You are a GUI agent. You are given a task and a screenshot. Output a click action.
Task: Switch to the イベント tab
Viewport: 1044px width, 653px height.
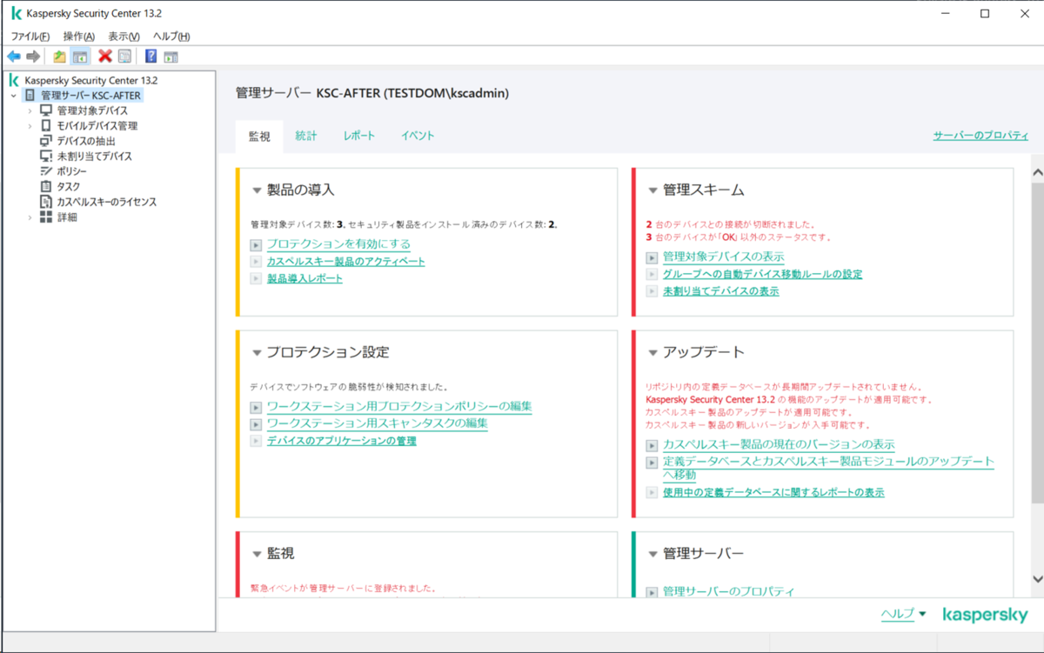[418, 137]
